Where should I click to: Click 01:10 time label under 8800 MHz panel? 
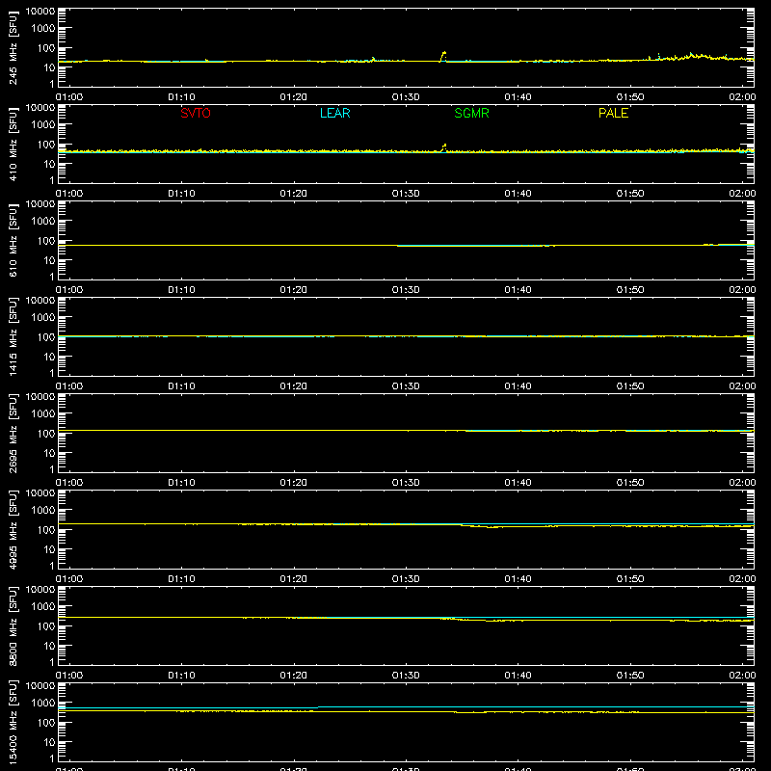tap(181, 676)
